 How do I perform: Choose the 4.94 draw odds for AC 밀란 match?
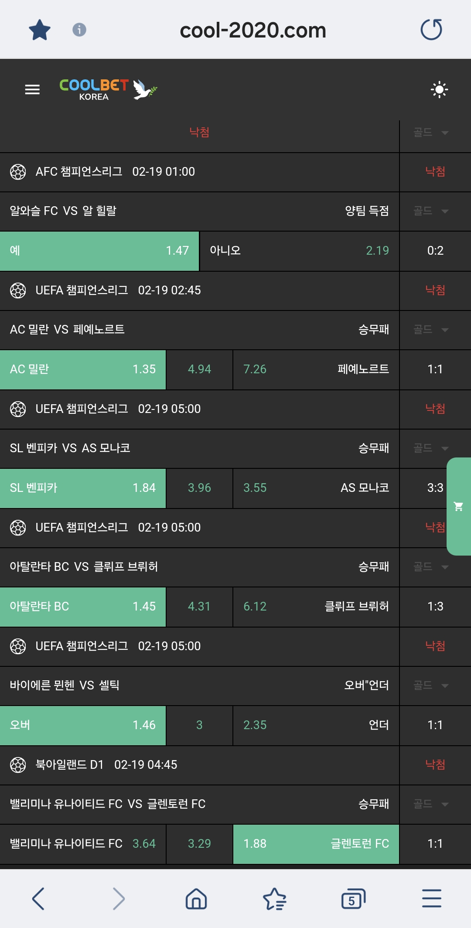point(199,369)
